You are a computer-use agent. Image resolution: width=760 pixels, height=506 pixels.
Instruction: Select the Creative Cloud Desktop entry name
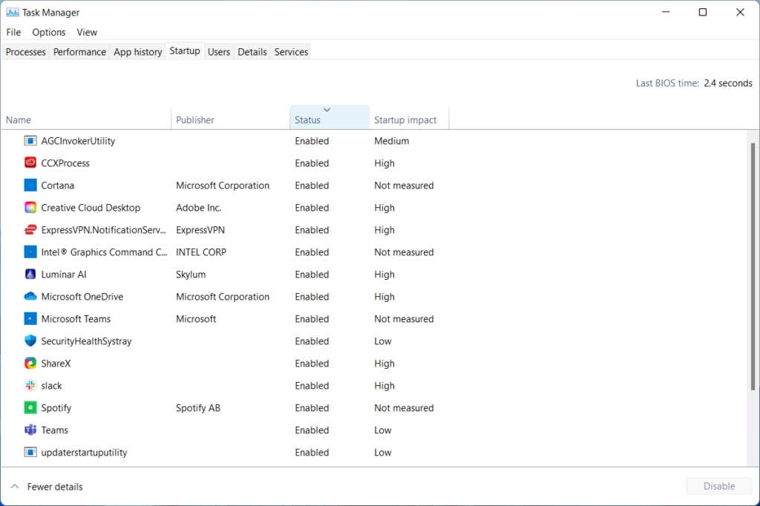tap(91, 208)
